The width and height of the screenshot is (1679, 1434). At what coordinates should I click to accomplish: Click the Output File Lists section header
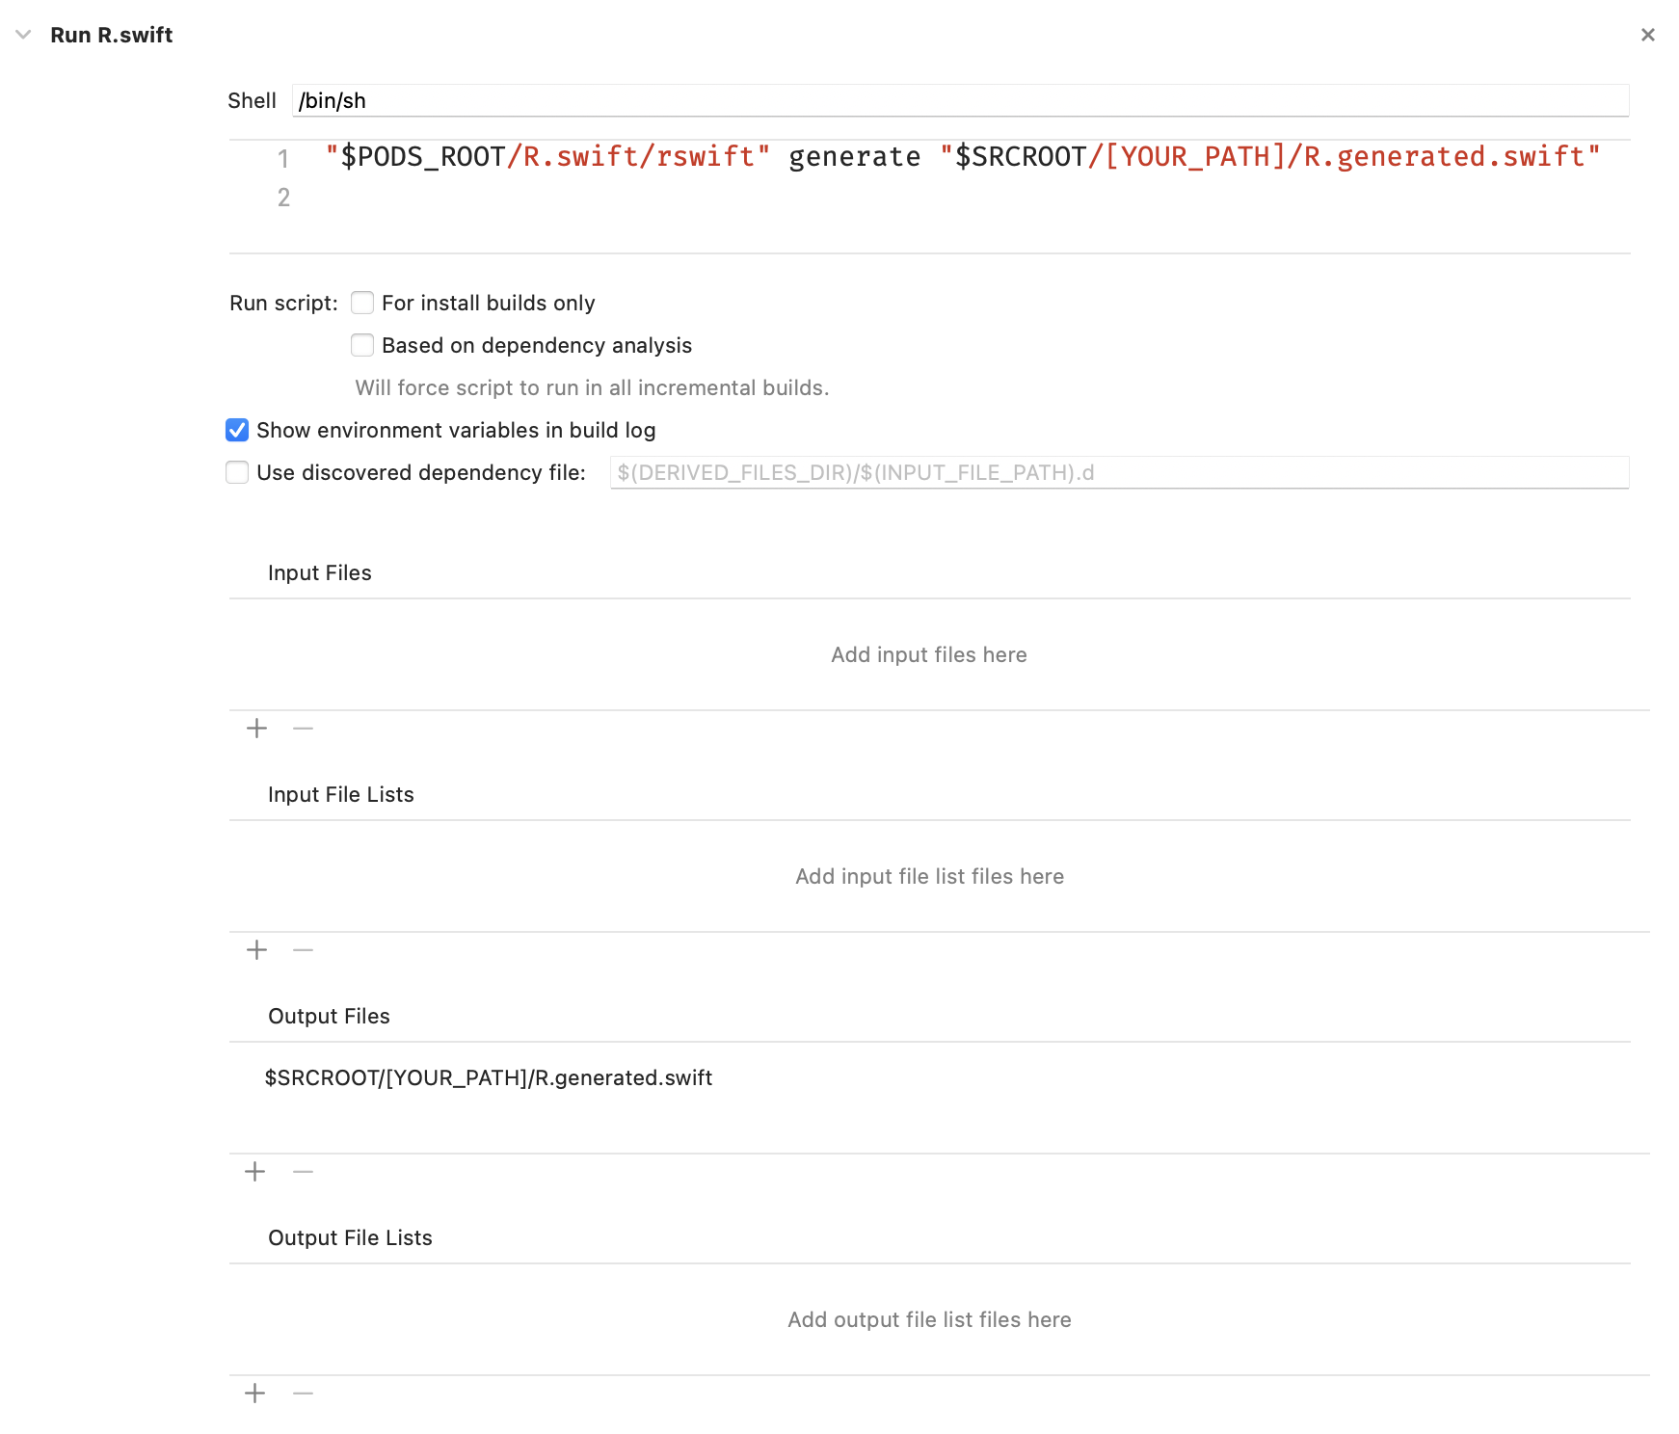coord(351,1237)
